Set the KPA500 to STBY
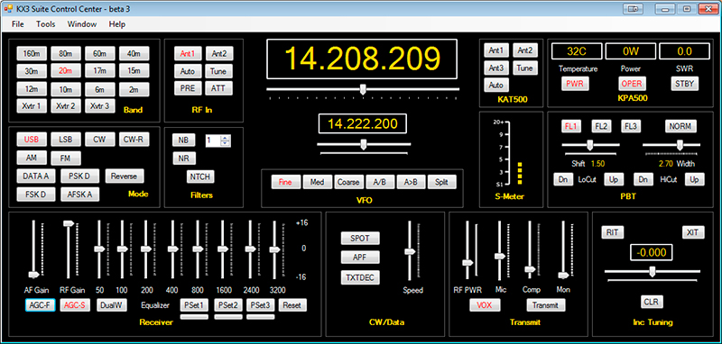Viewport: 722px width, 344px height. [684, 84]
